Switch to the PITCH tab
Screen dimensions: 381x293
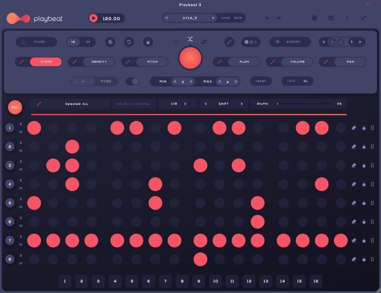point(152,62)
